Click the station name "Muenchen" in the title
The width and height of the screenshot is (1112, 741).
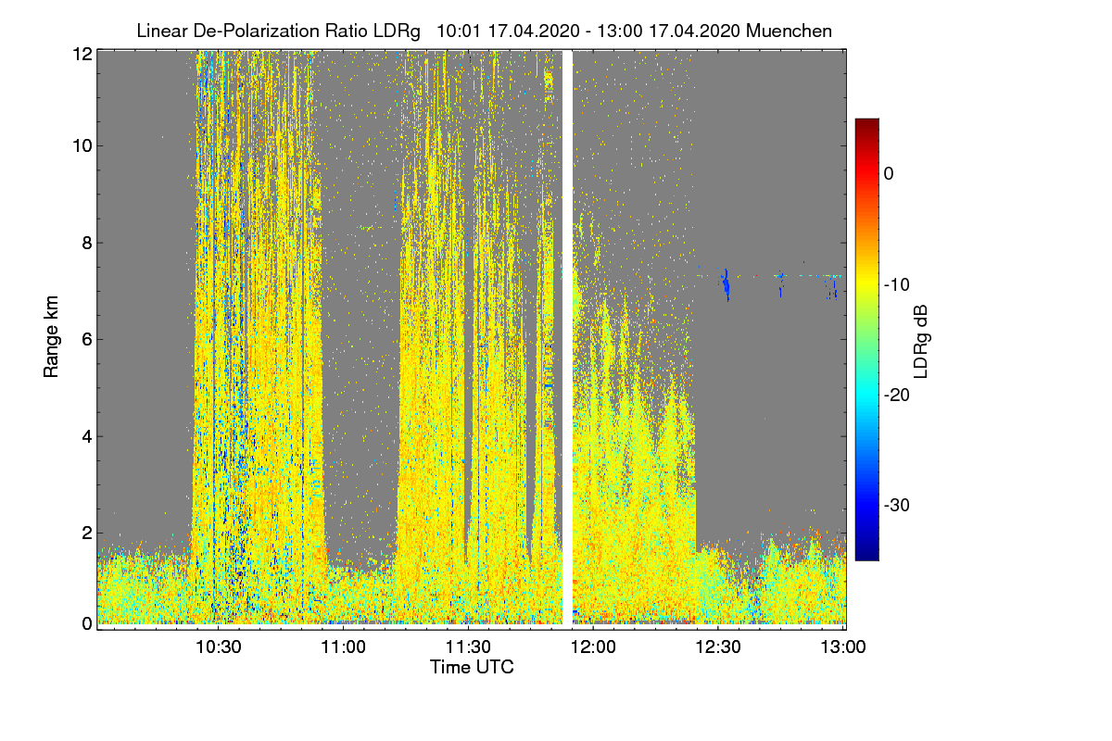(790, 31)
